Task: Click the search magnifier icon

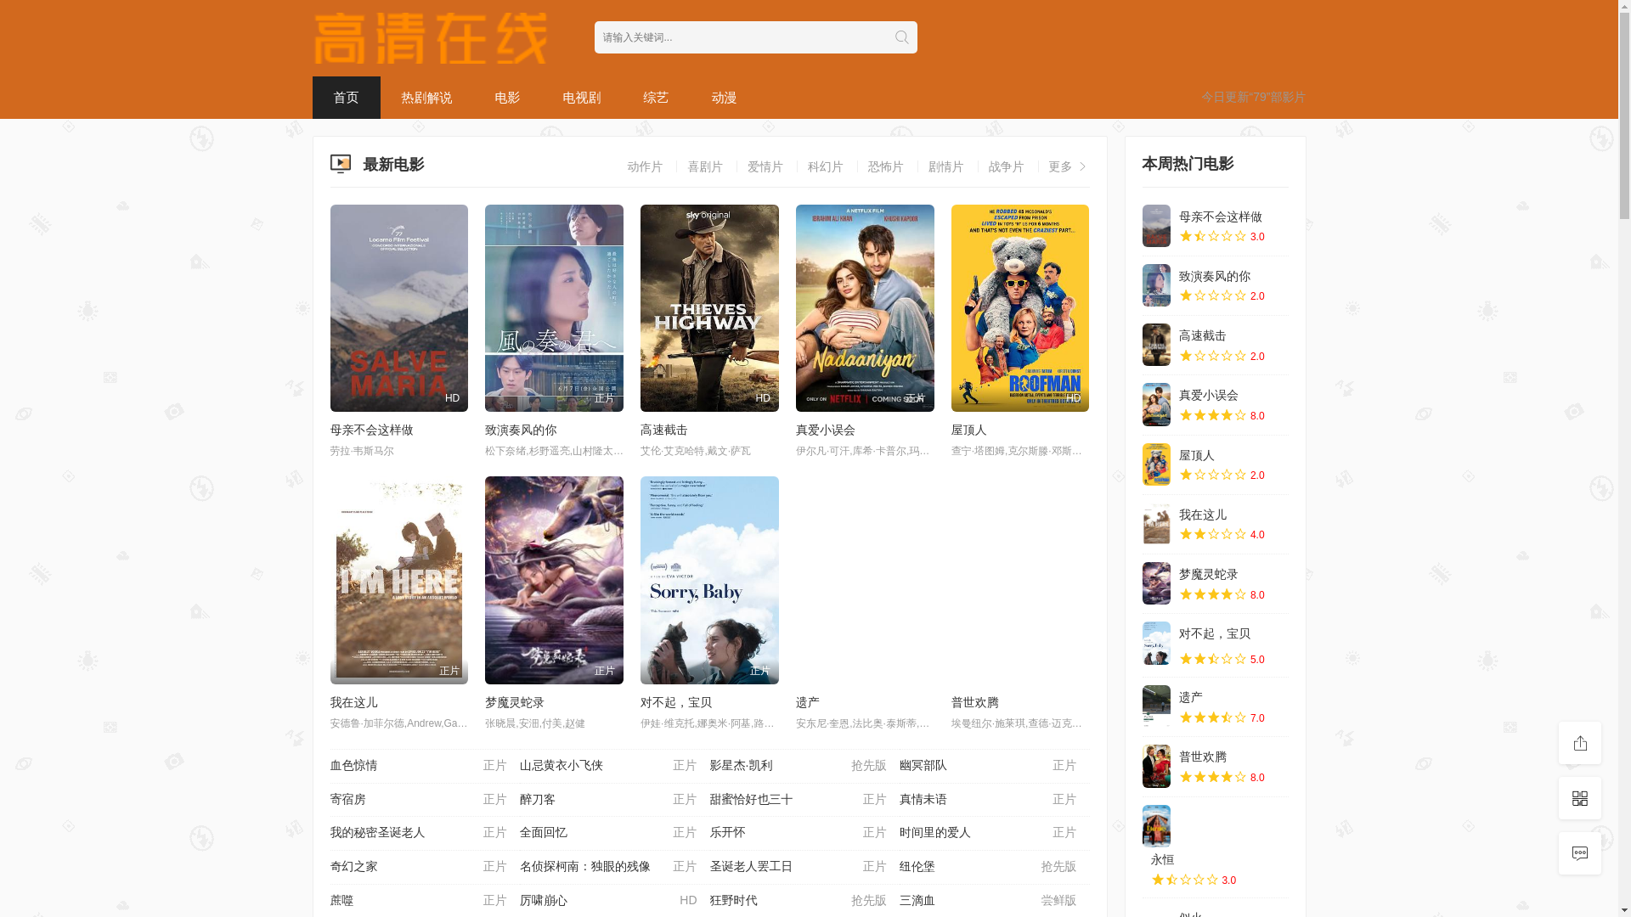Action: pyautogui.click(x=901, y=37)
